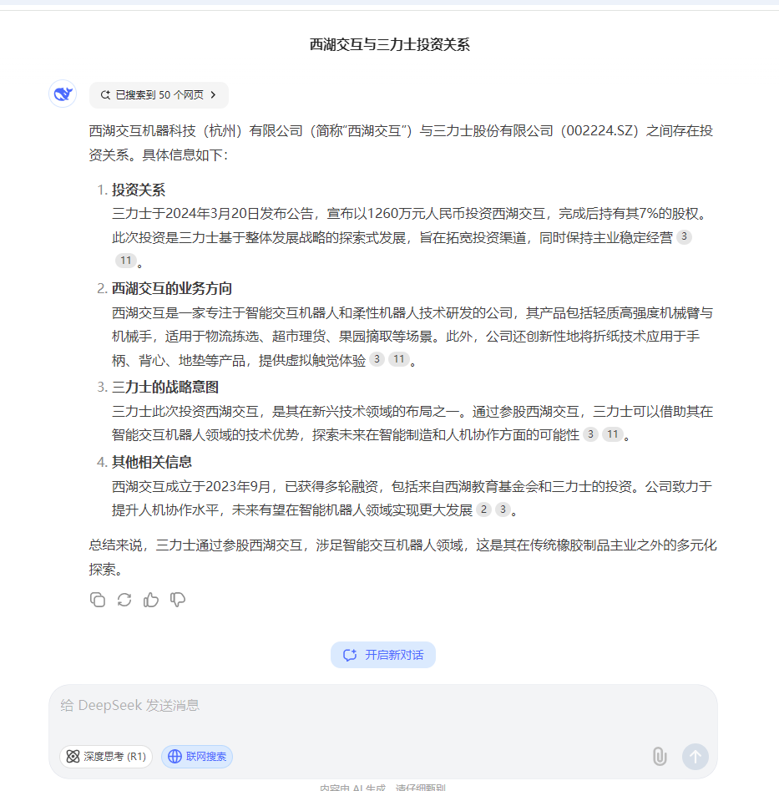Attach a file with the paperclip icon
The width and height of the screenshot is (779, 791).
point(660,757)
